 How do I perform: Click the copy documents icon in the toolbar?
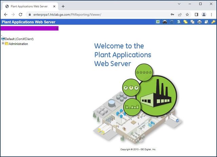[x=192, y=22]
